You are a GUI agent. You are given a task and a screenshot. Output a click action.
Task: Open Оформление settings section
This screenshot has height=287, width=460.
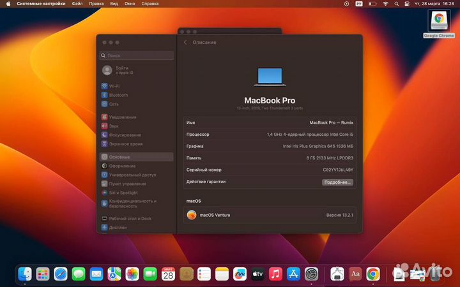tap(119, 166)
